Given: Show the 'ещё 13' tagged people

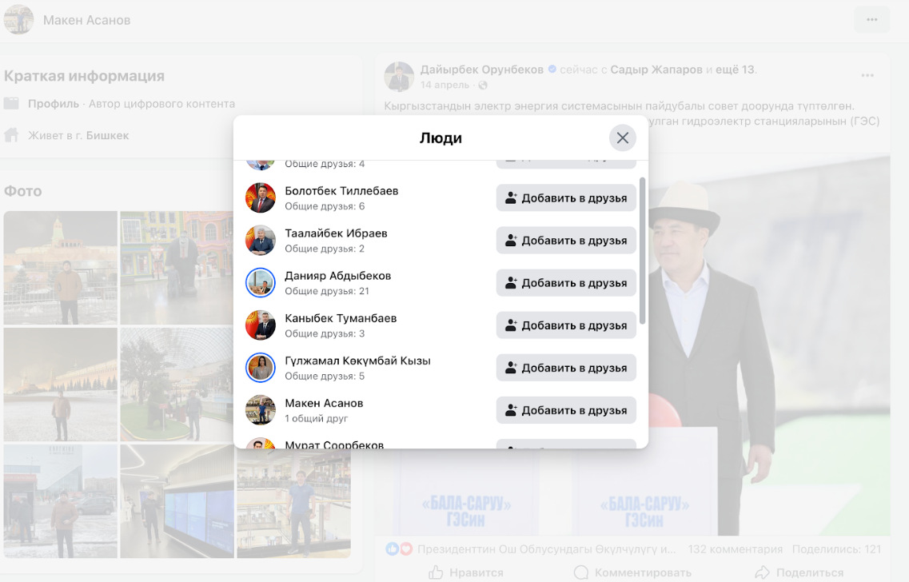Looking at the screenshot, I should point(735,70).
